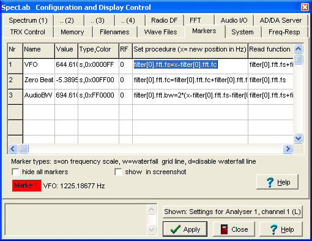
Task: Click the Apply button
Action: coord(185,229)
